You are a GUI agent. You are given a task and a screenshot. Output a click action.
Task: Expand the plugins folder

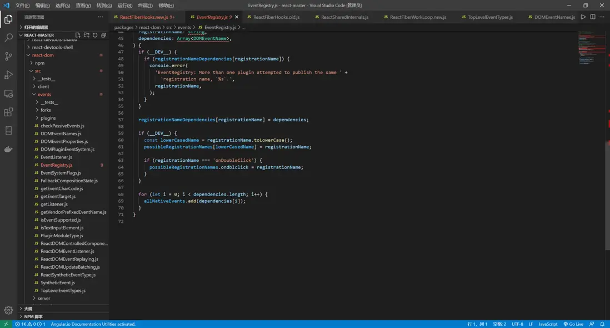(x=48, y=118)
